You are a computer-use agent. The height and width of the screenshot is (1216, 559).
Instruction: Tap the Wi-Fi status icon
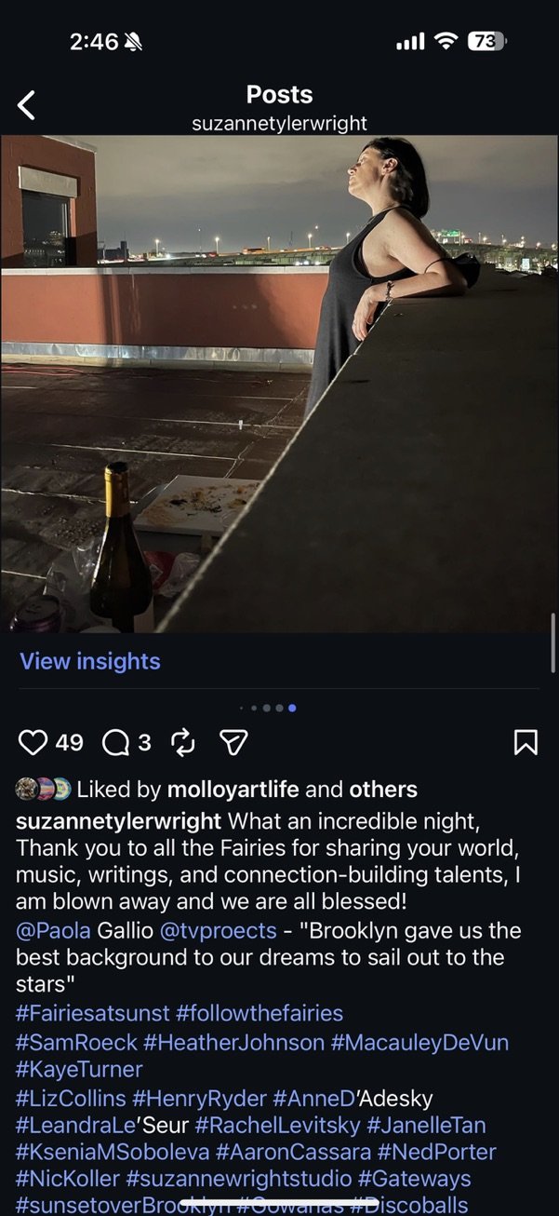446,41
